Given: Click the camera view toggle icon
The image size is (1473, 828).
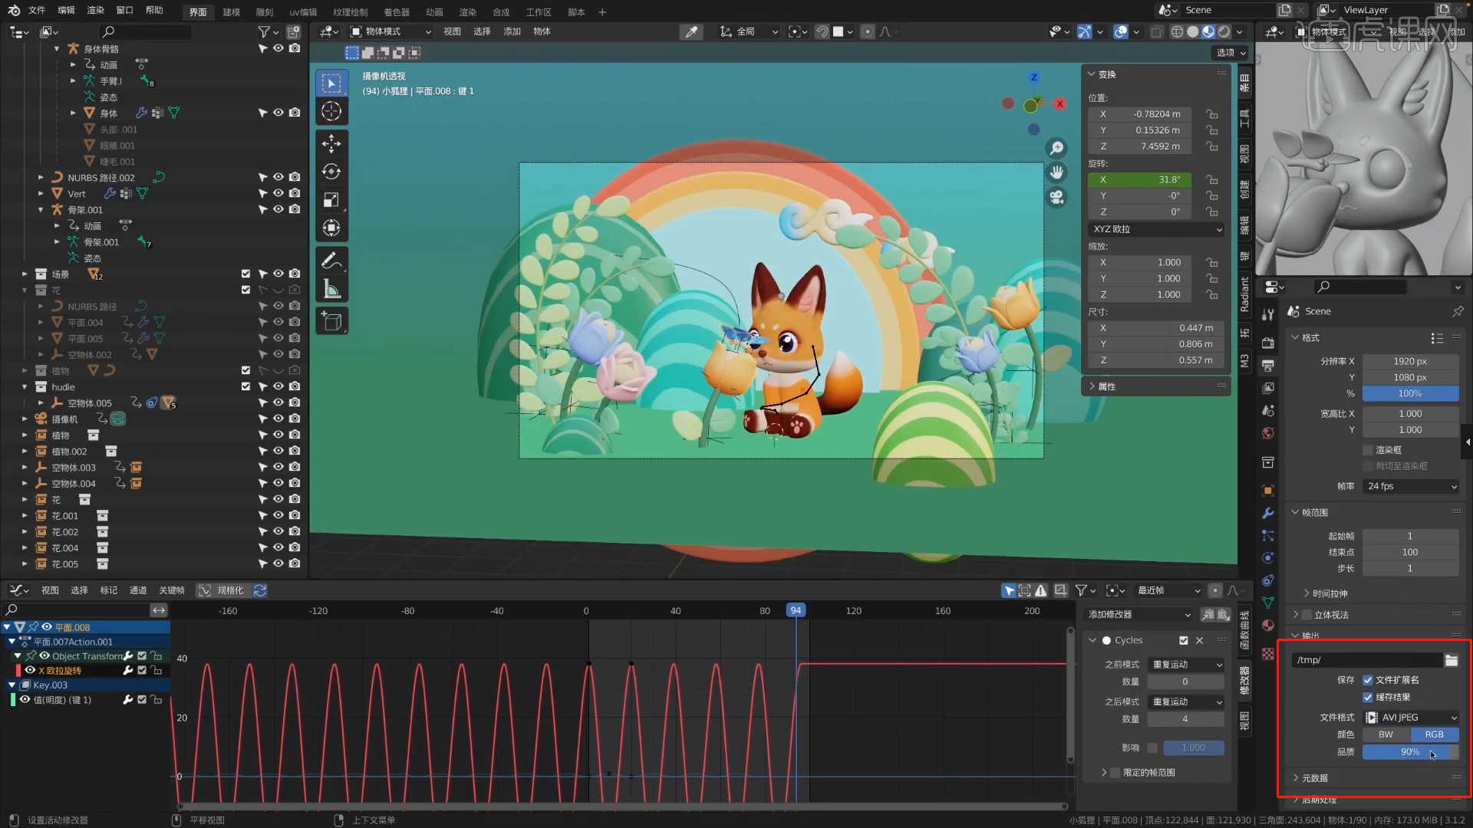Looking at the screenshot, I should 1057,197.
